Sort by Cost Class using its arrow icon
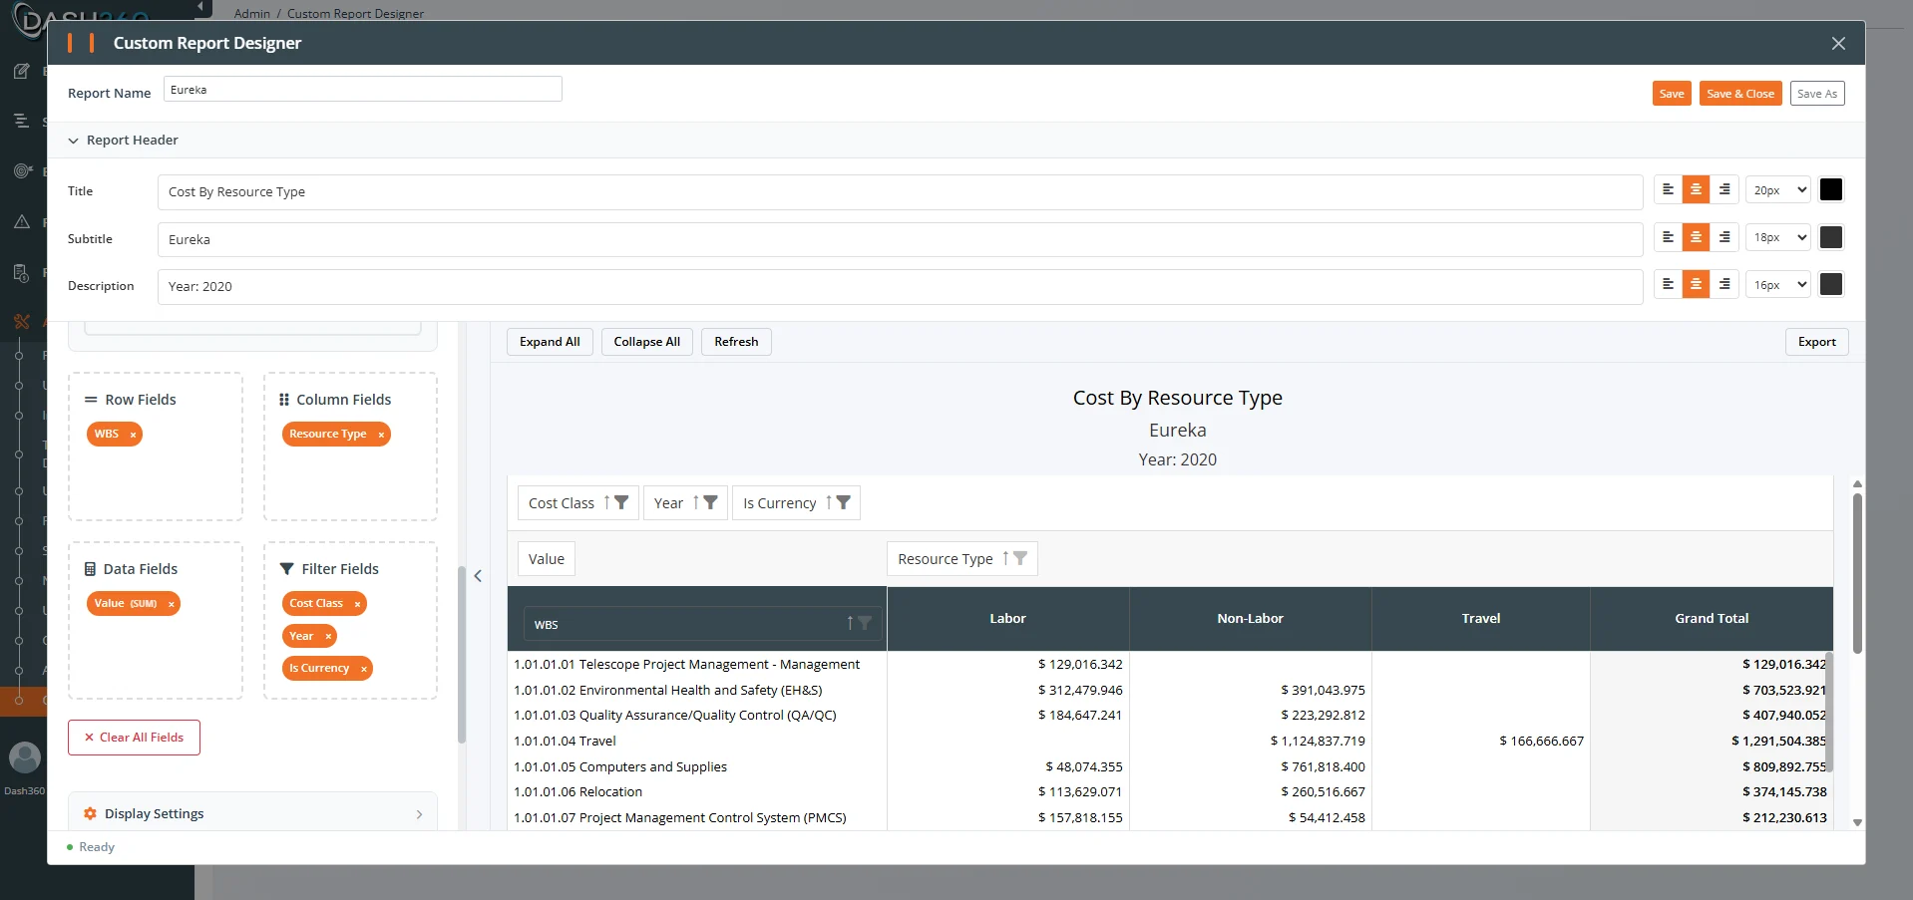This screenshot has height=900, width=1913. (x=606, y=502)
